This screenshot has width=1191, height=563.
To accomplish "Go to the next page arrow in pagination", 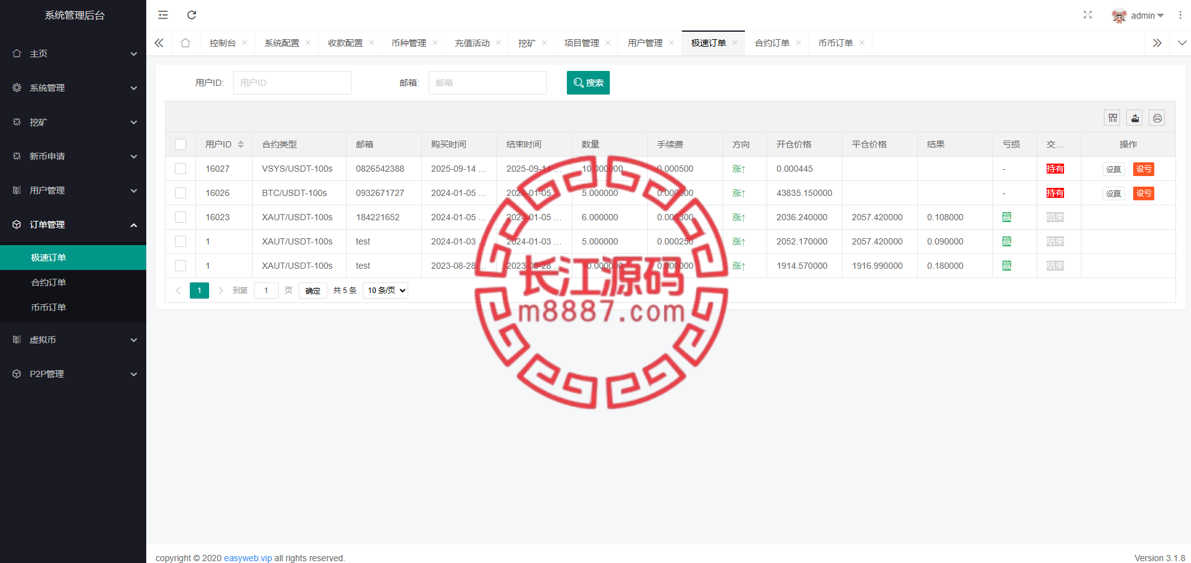I will [x=220, y=291].
